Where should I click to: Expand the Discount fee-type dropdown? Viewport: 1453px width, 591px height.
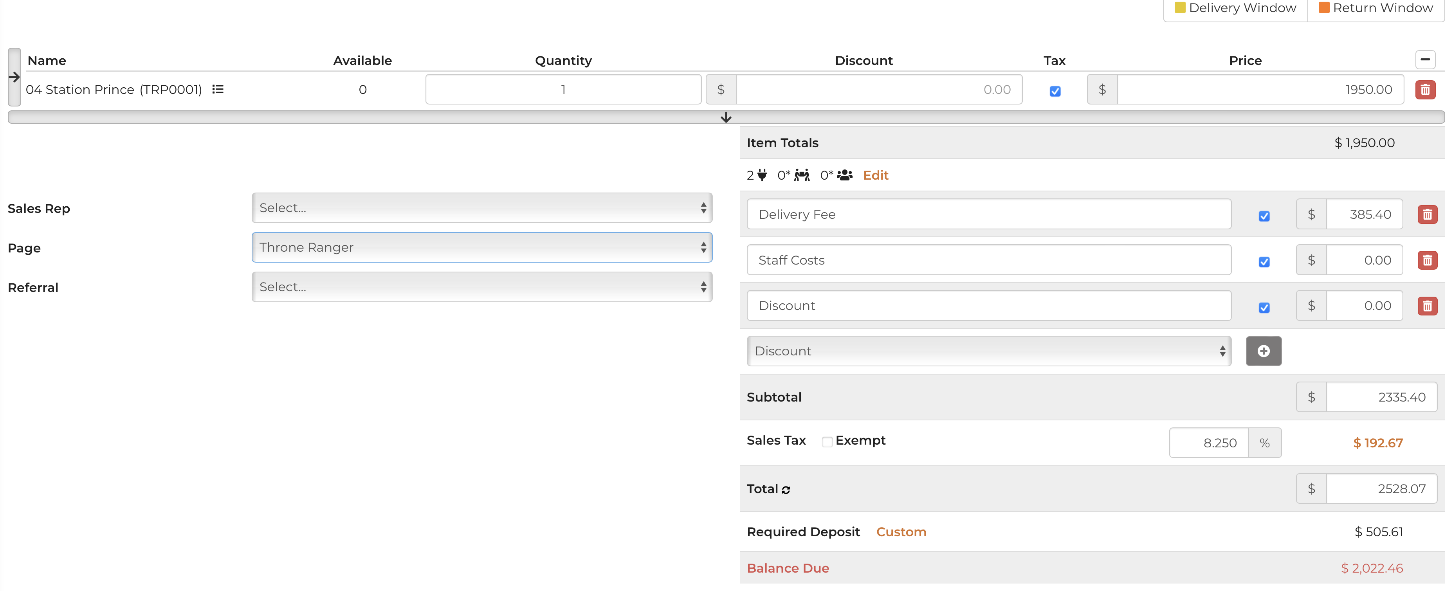click(988, 351)
